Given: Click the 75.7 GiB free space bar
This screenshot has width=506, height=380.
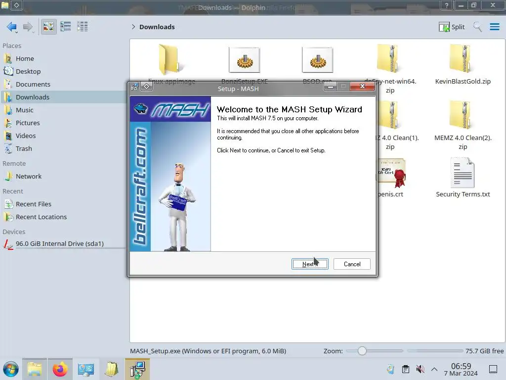Looking at the screenshot, I should point(435,351).
